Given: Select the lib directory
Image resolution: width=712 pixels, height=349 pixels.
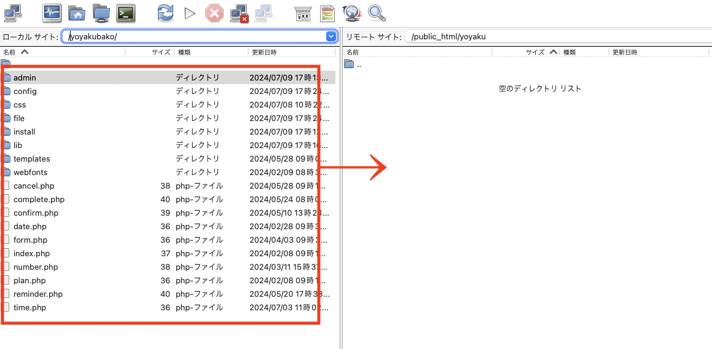Looking at the screenshot, I should [168, 146].
